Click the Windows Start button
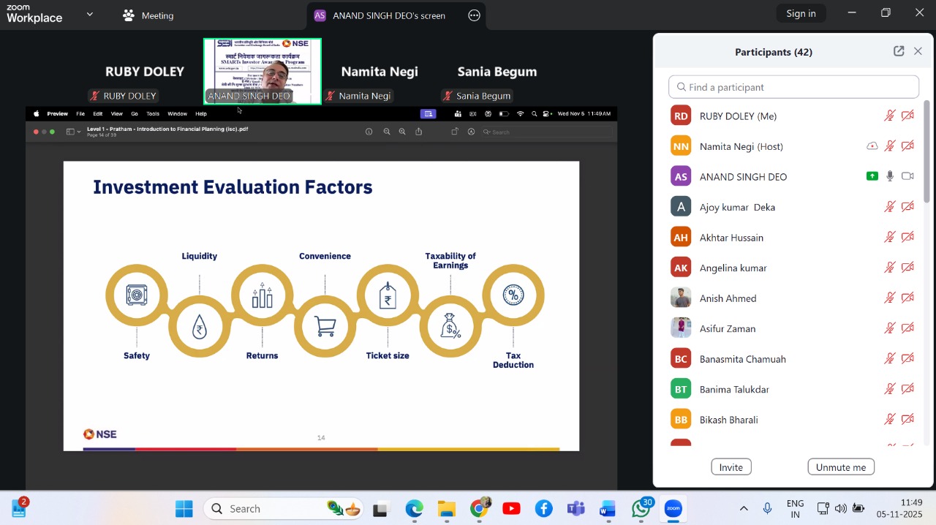Image resolution: width=936 pixels, height=525 pixels. click(184, 509)
